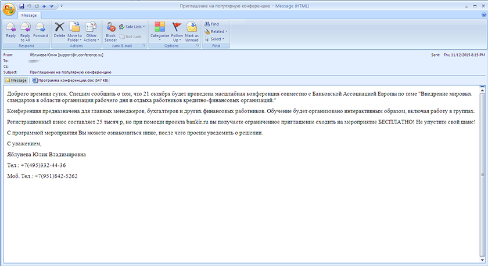Open the Select dropdown
Viewport: 488px width, 266px height.
click(x=214, y=39)
